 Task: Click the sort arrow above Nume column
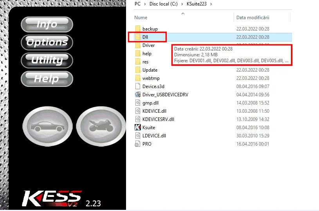click(x=183, y=13)
